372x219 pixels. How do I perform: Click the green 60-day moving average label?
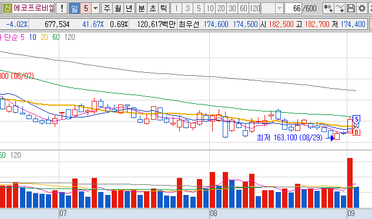tap(56, 37)
